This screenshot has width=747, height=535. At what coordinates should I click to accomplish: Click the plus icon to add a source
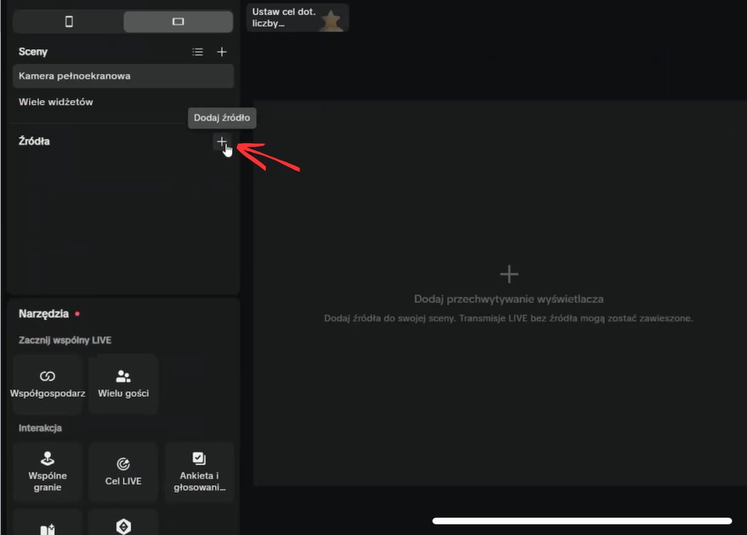[x=222, y=142]
